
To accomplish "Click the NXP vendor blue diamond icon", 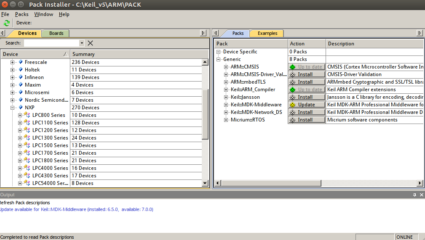I will coord(21,108).
